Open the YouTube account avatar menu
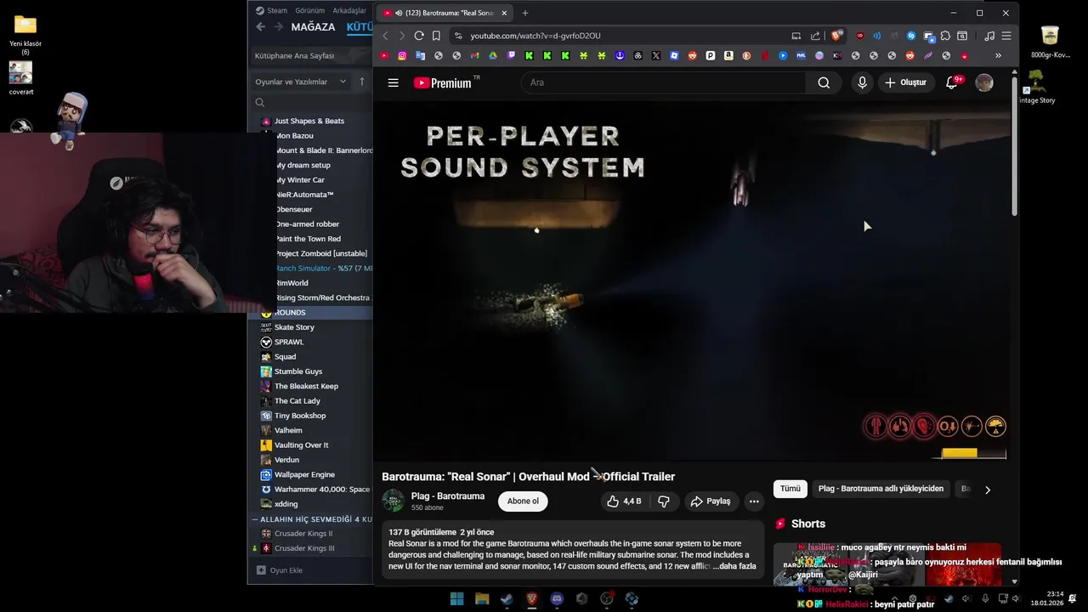Screen dimensions: 1088x612 coord(984,82)
